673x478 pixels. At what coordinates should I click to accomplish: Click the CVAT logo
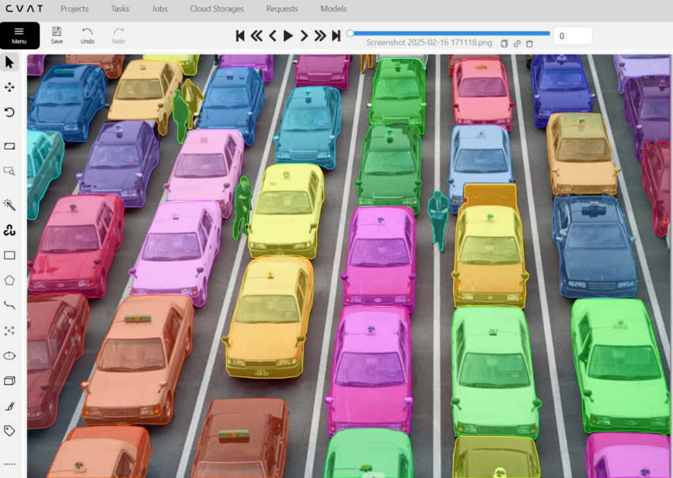point(24,9)
